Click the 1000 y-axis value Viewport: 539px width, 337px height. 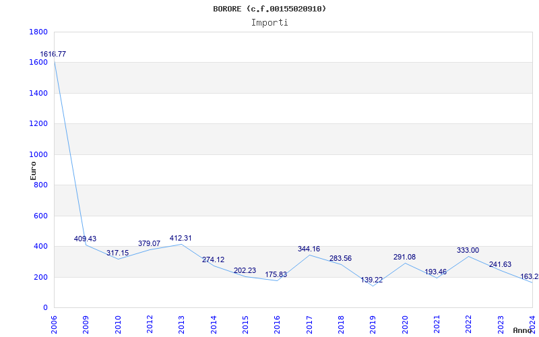38,155
